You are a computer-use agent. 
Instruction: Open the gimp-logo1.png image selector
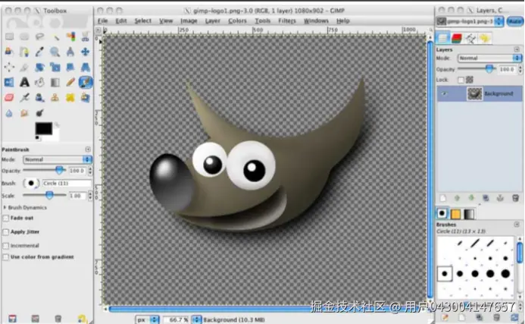(470, 21)
